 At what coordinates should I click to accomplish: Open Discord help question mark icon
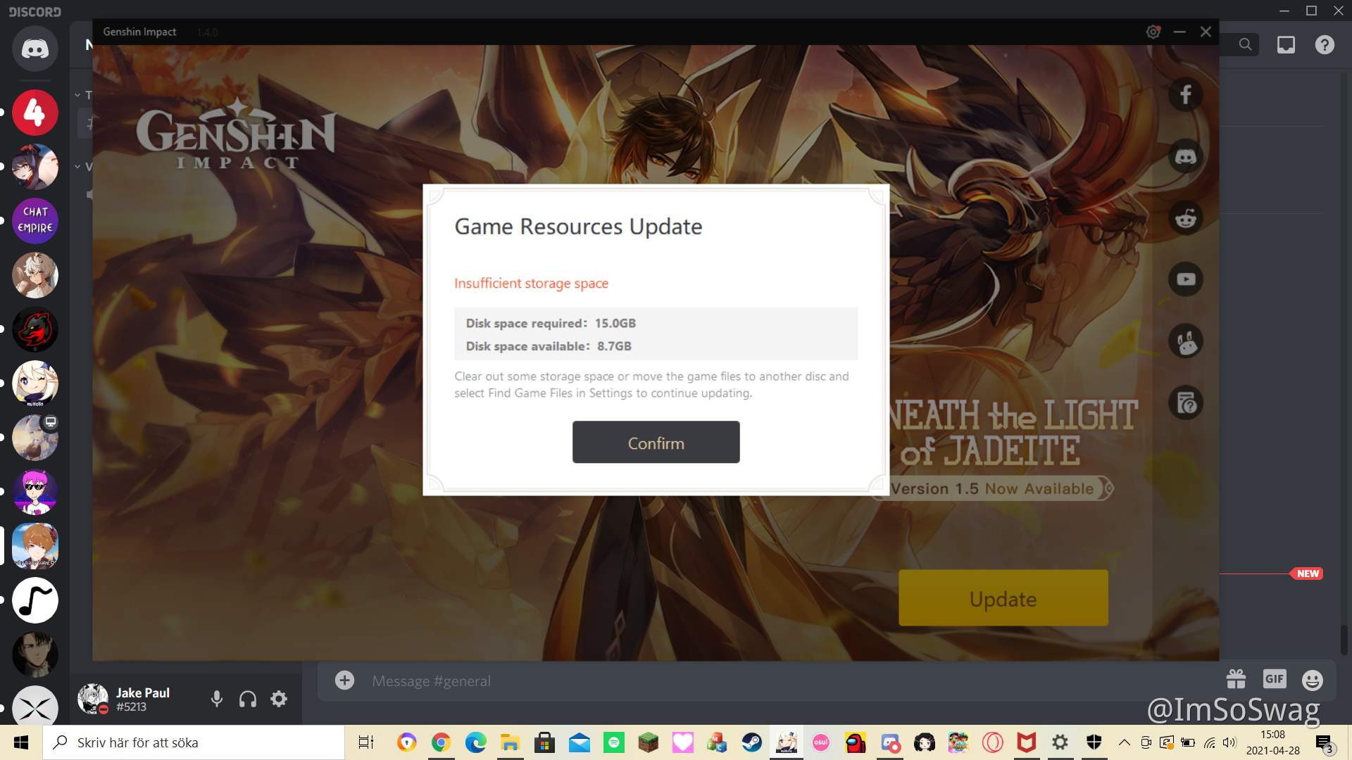tap(1325, 45)
